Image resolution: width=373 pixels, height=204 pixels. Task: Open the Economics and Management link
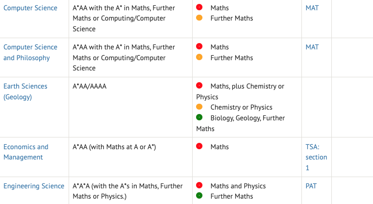pos(25,152)
